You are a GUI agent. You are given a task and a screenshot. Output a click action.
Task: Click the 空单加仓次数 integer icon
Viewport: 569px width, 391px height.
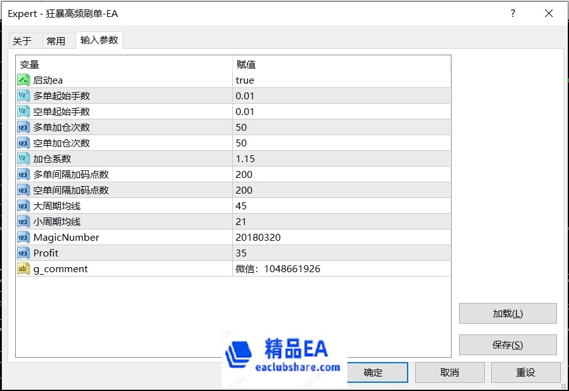click(21, 143)
